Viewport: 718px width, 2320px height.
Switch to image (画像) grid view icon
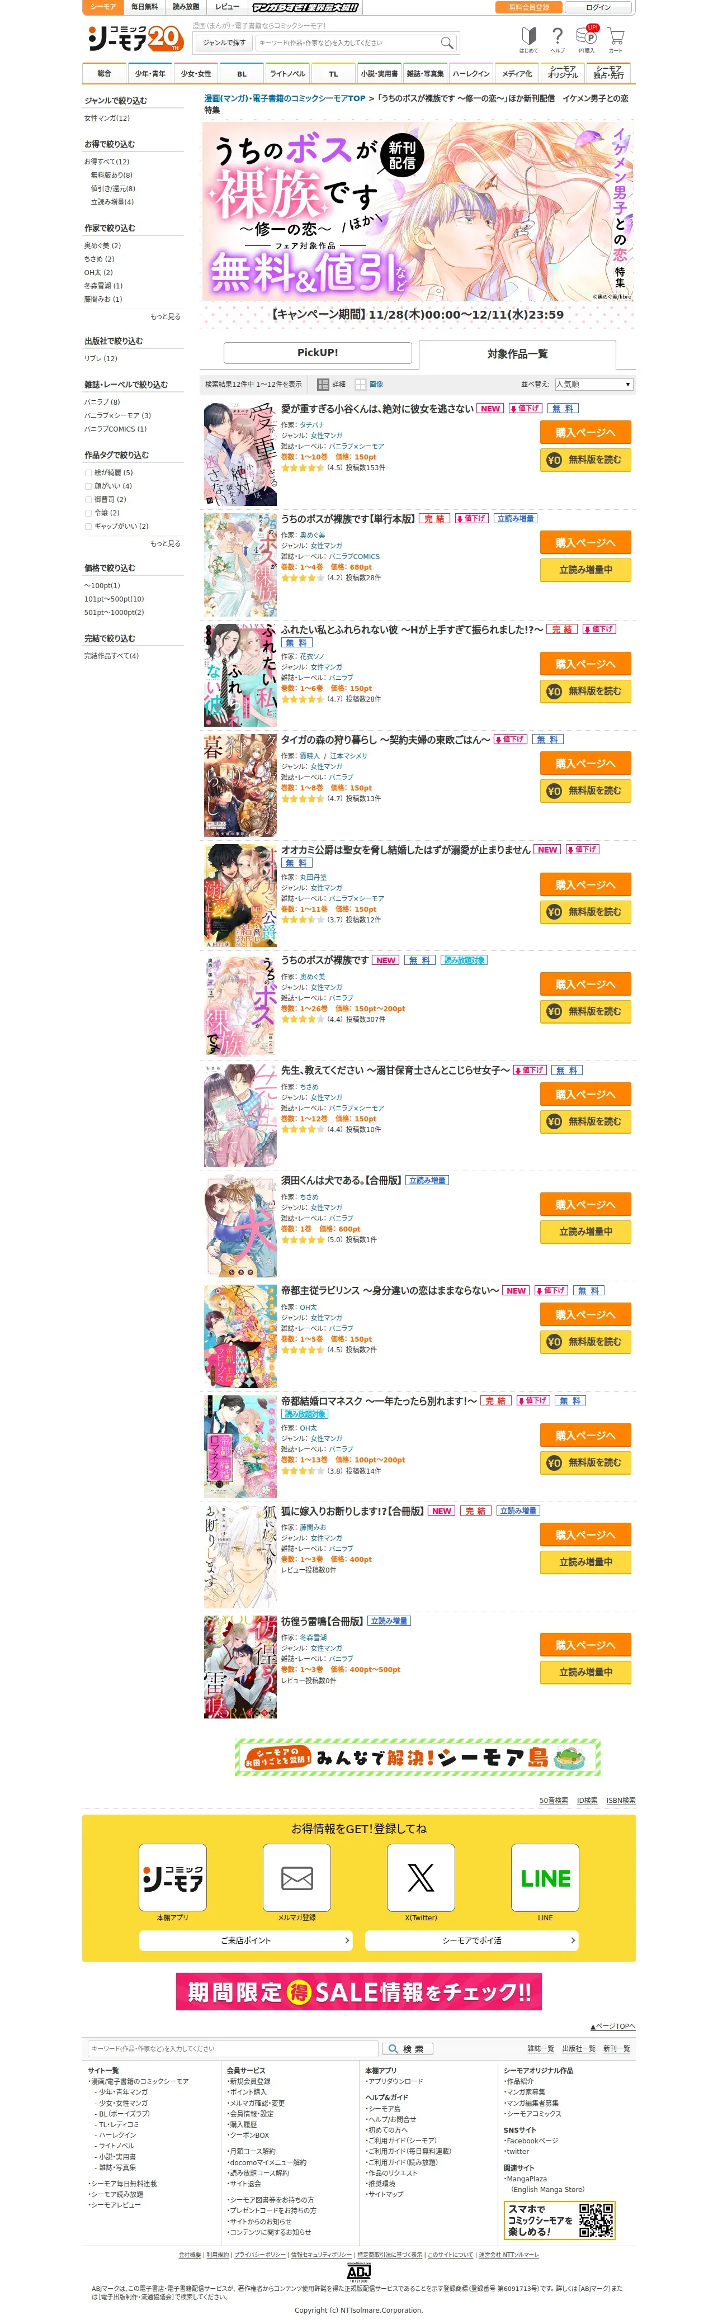pyautogui.click(x=360, y=385)
